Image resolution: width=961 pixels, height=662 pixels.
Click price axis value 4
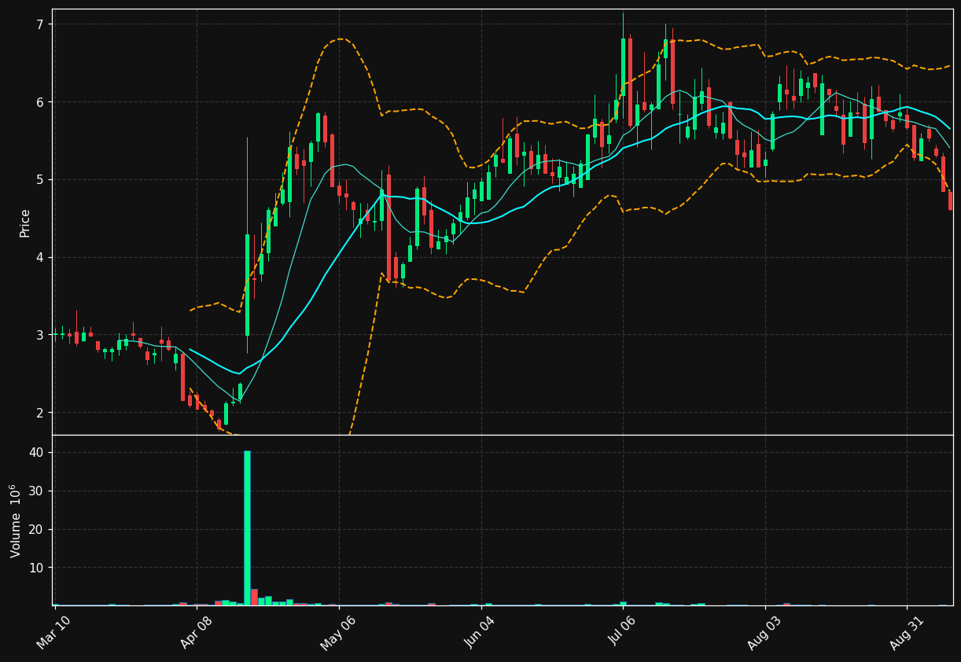pyautogui.click(x=42, y=257)
